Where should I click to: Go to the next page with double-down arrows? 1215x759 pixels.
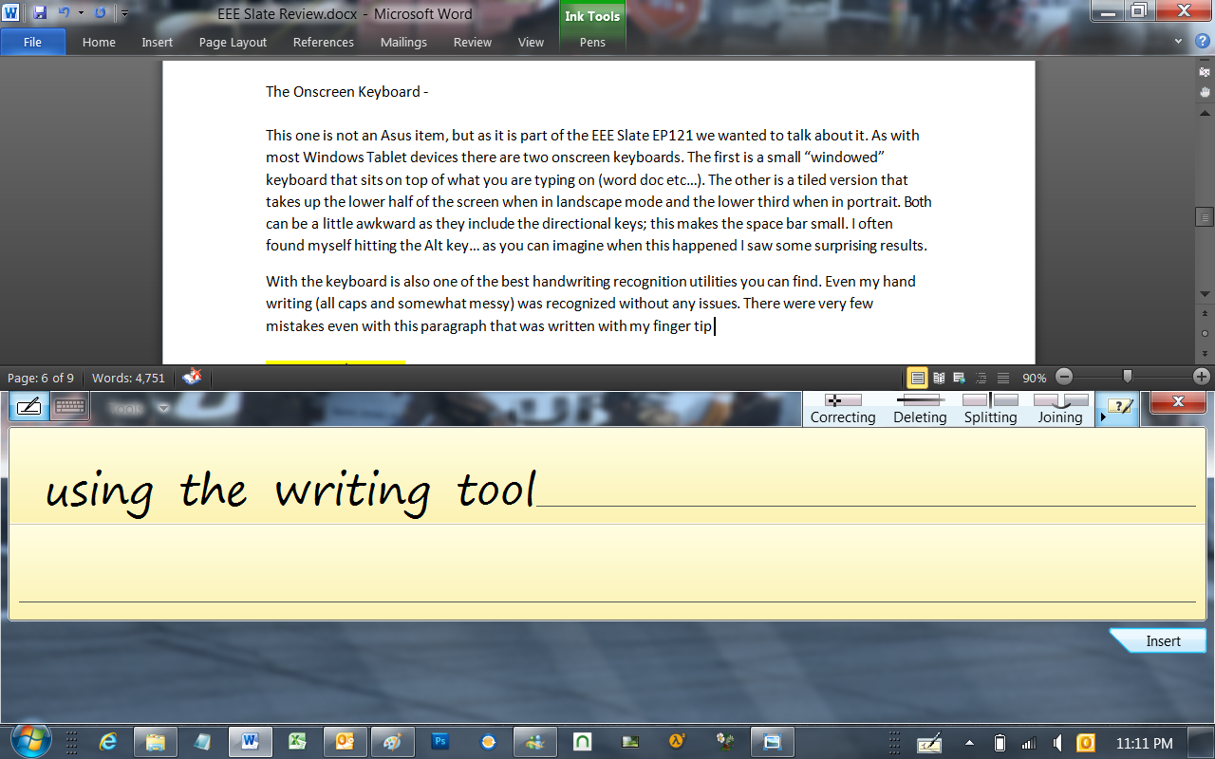(1205, 353)
